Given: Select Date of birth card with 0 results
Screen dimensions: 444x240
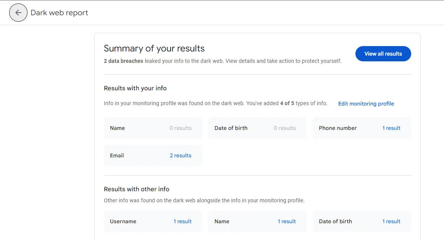Looking at the screenshot, I should (x=257, y=128).
